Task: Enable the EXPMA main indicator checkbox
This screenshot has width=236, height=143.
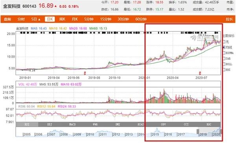Action: [224, 53]
